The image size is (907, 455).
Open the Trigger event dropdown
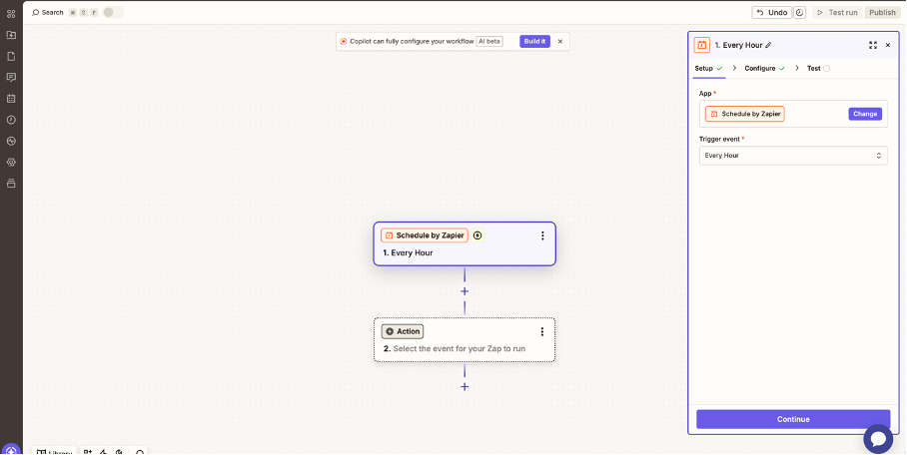[x=793, y=156]
